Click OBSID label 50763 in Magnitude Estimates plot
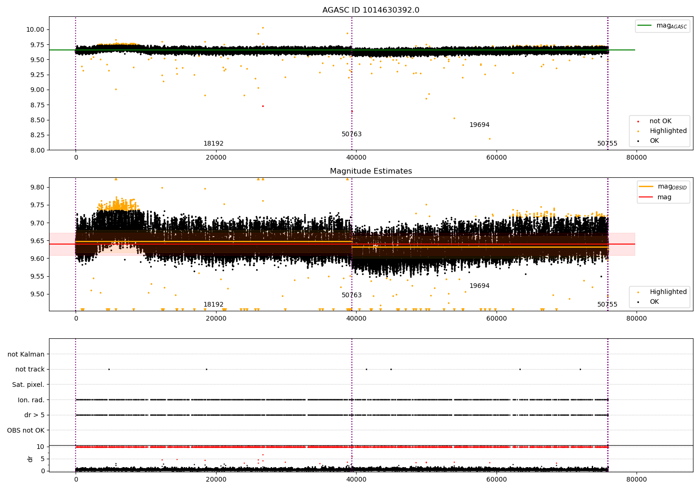Viewport: 700px width, 490px height. pyautogui.click(x=351, y=295)
